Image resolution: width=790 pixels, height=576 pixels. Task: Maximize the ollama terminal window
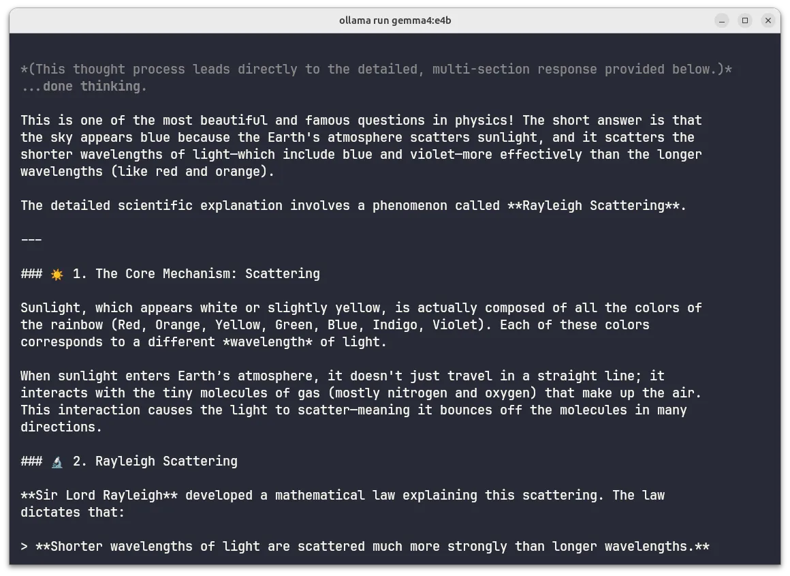click(745, 20)
